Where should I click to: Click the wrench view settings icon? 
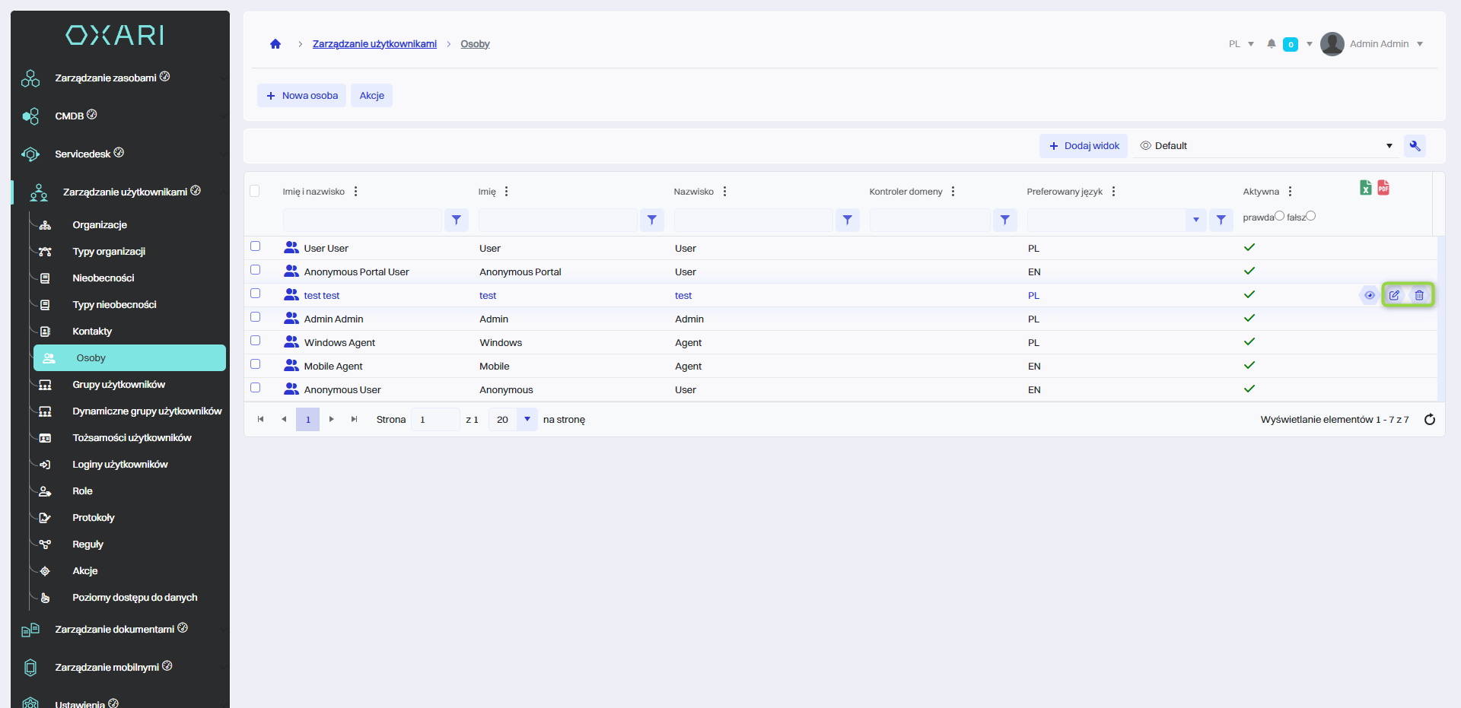click(1415, 146)
